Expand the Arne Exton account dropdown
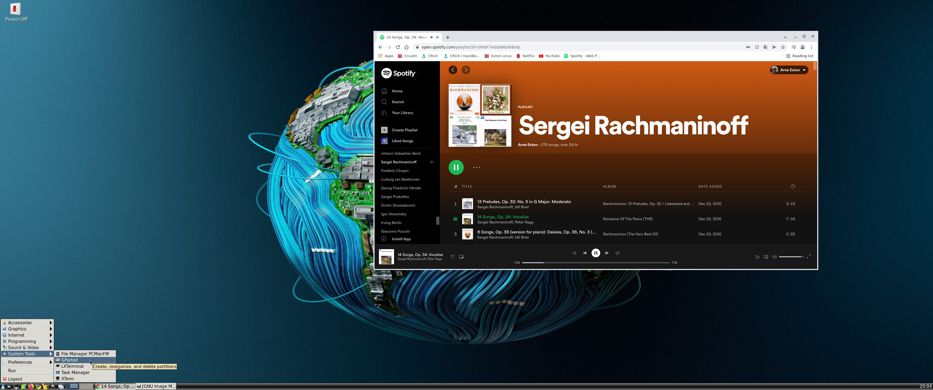The image size is (933, 390). tap(789, 70)
